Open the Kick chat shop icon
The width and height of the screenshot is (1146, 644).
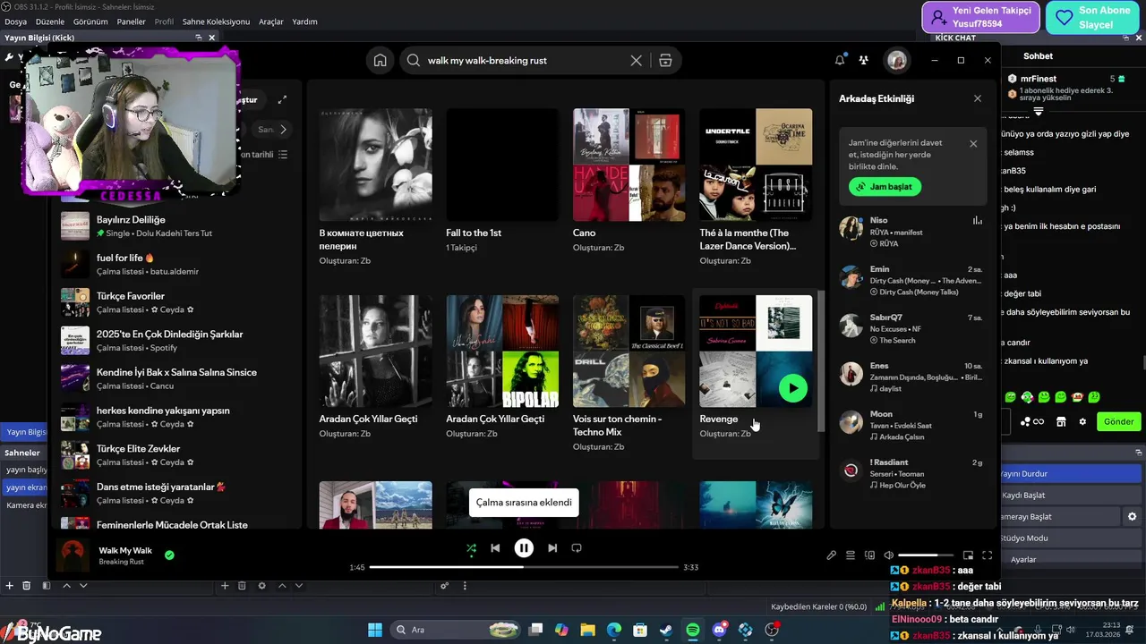pos(1061,421)
